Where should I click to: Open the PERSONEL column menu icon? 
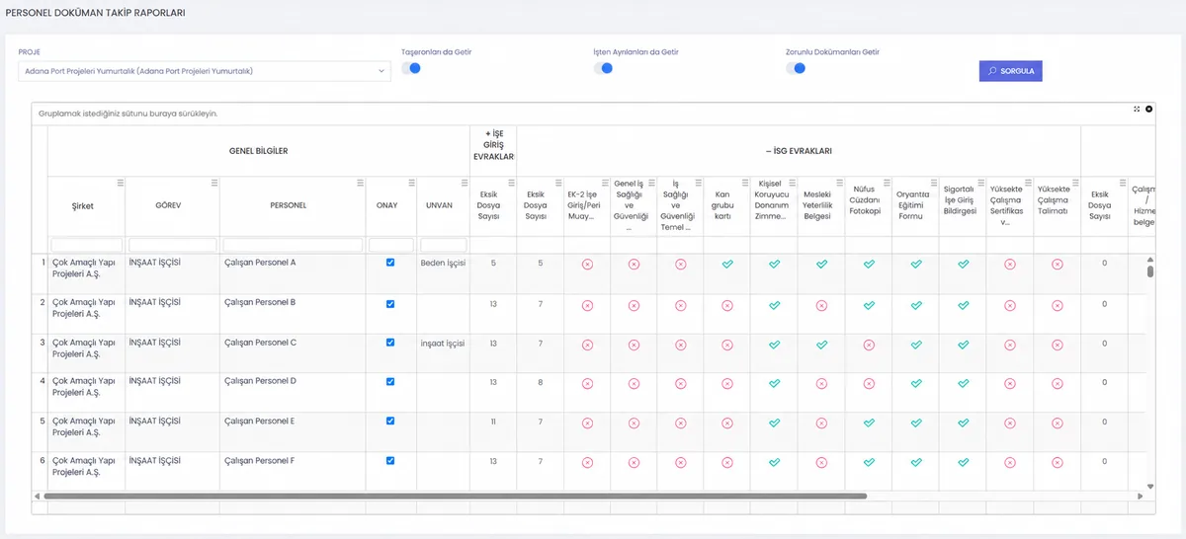(360, 183)
